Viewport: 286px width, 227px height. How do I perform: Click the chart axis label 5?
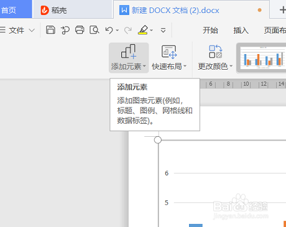(167, 203)
